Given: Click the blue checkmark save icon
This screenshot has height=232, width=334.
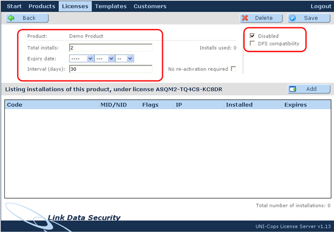Looking at the screenshot, I should [x=293, y=18].
